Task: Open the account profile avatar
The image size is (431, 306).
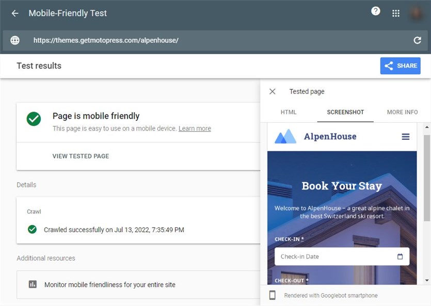Action: [417, 13]
